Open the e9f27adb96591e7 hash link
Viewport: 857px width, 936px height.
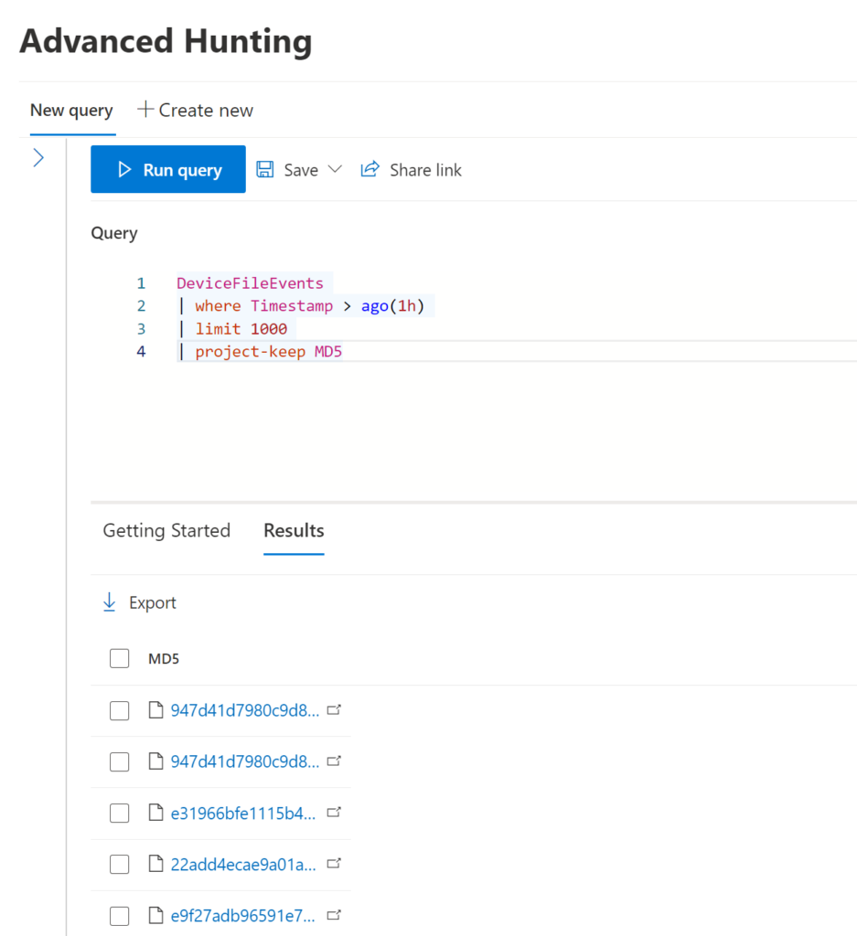click(x=243, y=916)
